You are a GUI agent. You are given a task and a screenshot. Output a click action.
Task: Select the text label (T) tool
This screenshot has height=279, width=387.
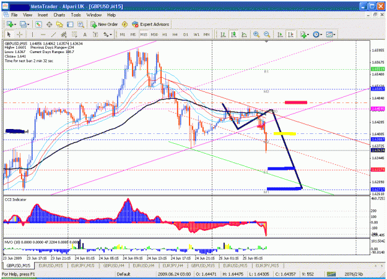(95, 35)
